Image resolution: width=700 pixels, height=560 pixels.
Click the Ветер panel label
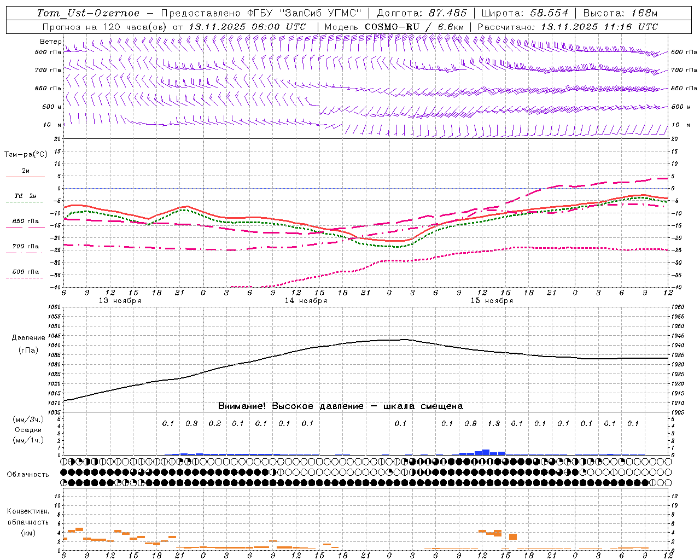point(51,42)
